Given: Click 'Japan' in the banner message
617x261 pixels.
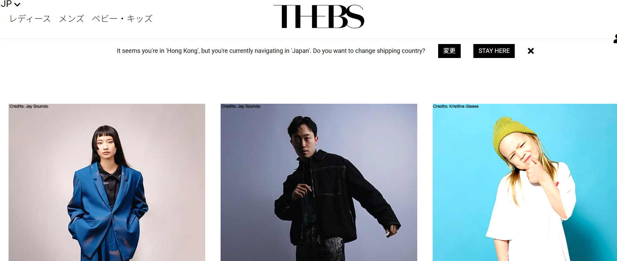Looking at the screenshot, I should pyautogui.click(x=301, y=51).
